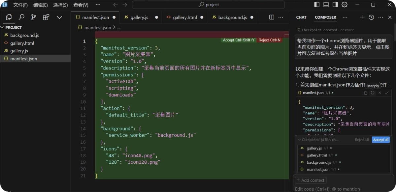The width and height of the screenshot is (396, 192).
Task: Open the 文件(F) menu
Action: click(x=20, y=5)
